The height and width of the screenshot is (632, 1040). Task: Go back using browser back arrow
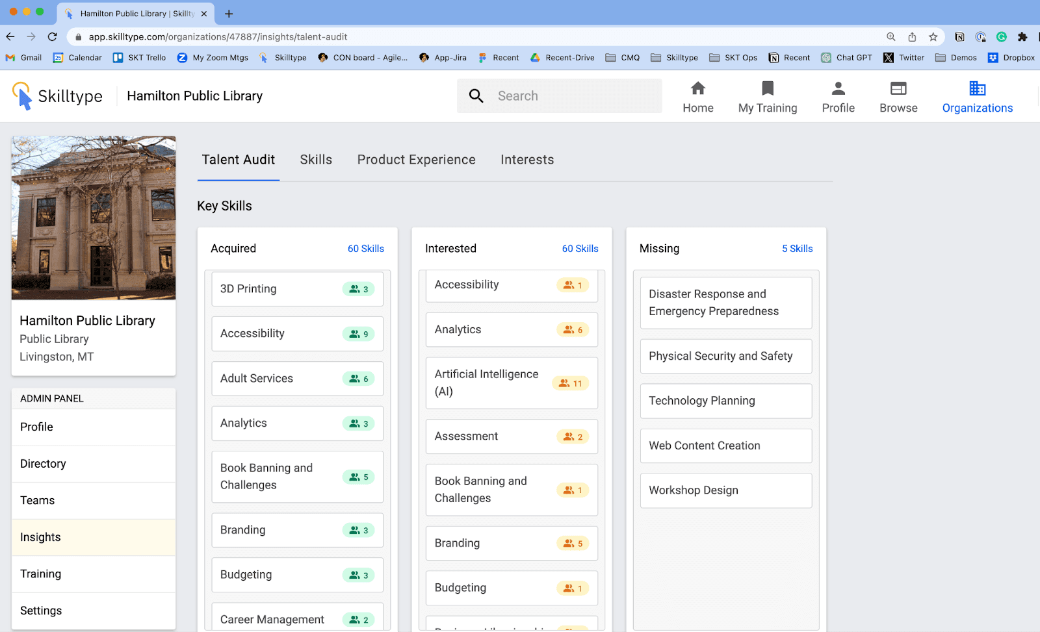point(10,37)
